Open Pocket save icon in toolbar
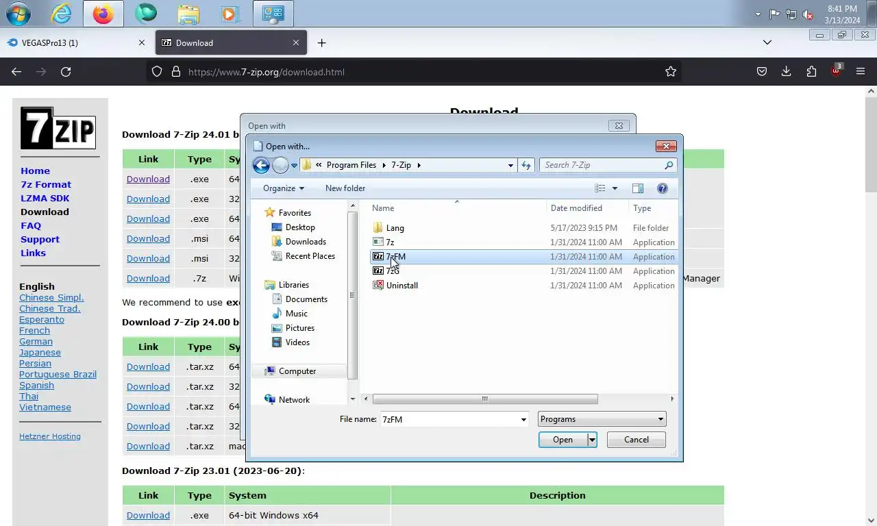Image resolution: width=877 pixels, height=526 pixels. point(762,72)
